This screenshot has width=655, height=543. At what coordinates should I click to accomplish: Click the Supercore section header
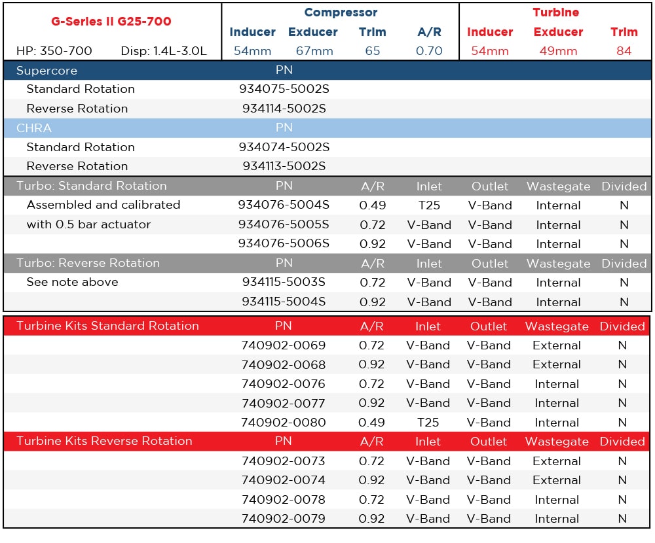pyautogui.click(x=327, y=70)
